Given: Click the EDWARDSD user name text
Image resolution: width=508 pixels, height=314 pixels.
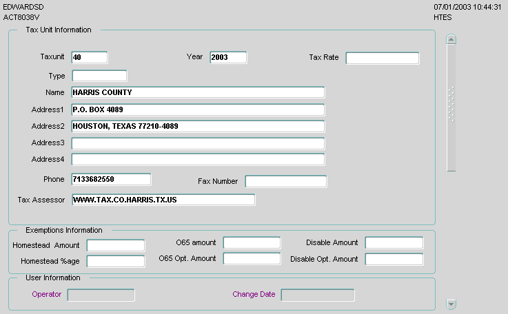Looking at the screenshot, I should (23, 7).
